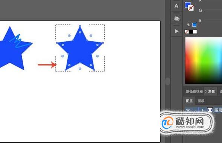Choose the white swatch
Viewport: 222px width, 143px height.
coord(195,32)
